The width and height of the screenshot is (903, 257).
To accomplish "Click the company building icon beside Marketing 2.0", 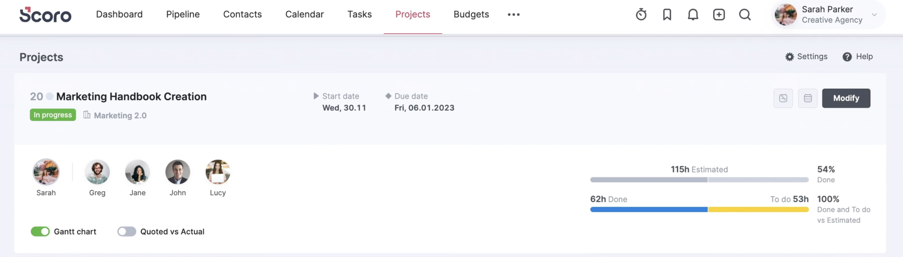I will tap(86, 115).
